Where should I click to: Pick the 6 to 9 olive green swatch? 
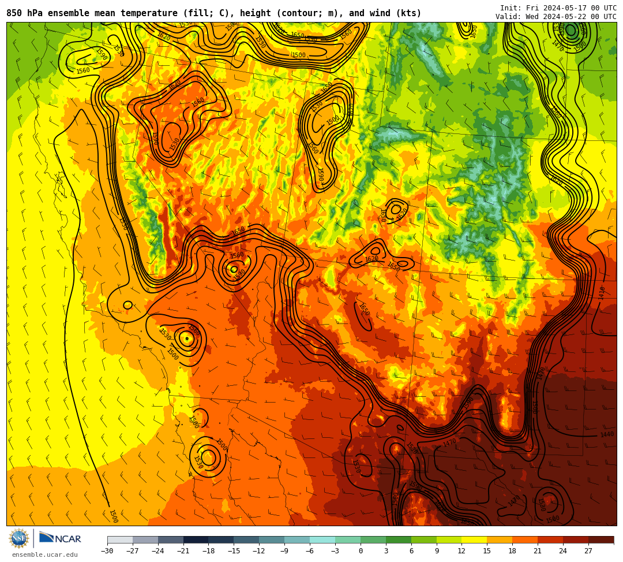point(424,539)
